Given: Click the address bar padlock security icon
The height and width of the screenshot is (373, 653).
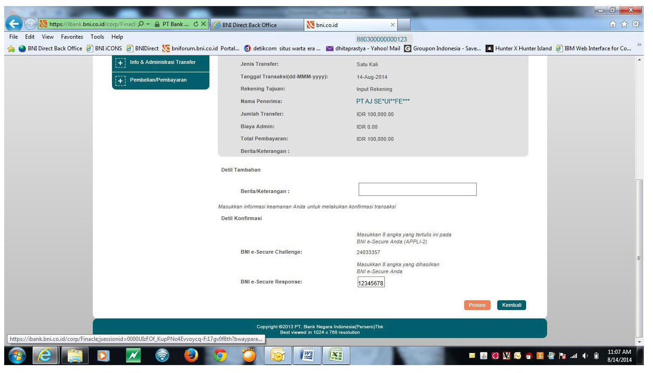Looking at the screenshot, I should [x=157, y=24].
